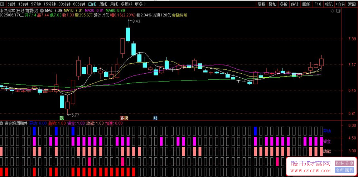Switch to 15分钟 period
The image size is (358, 177).
coord(49,4)
